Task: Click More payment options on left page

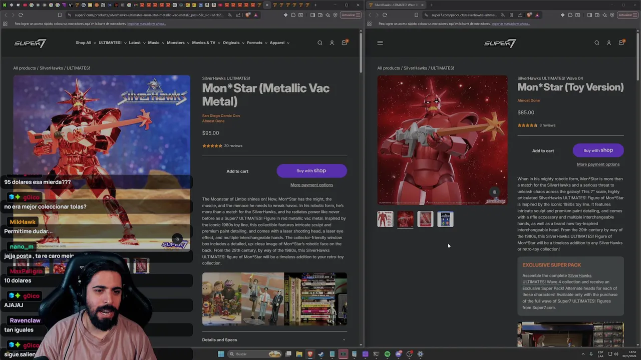Action: pos(311,185)
